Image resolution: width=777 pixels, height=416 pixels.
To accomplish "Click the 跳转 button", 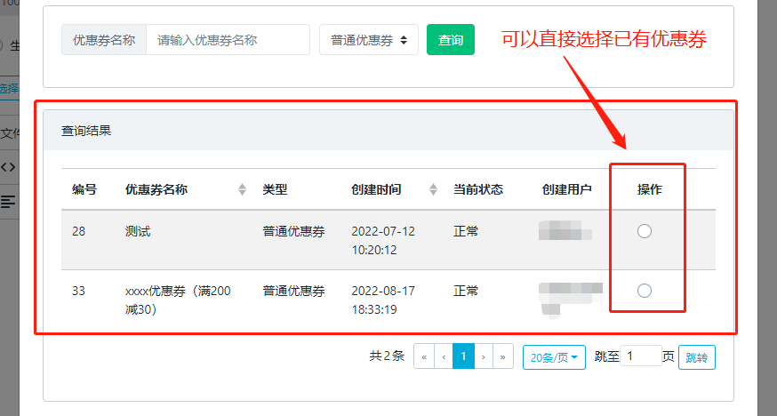I will [x=696, y=357].
